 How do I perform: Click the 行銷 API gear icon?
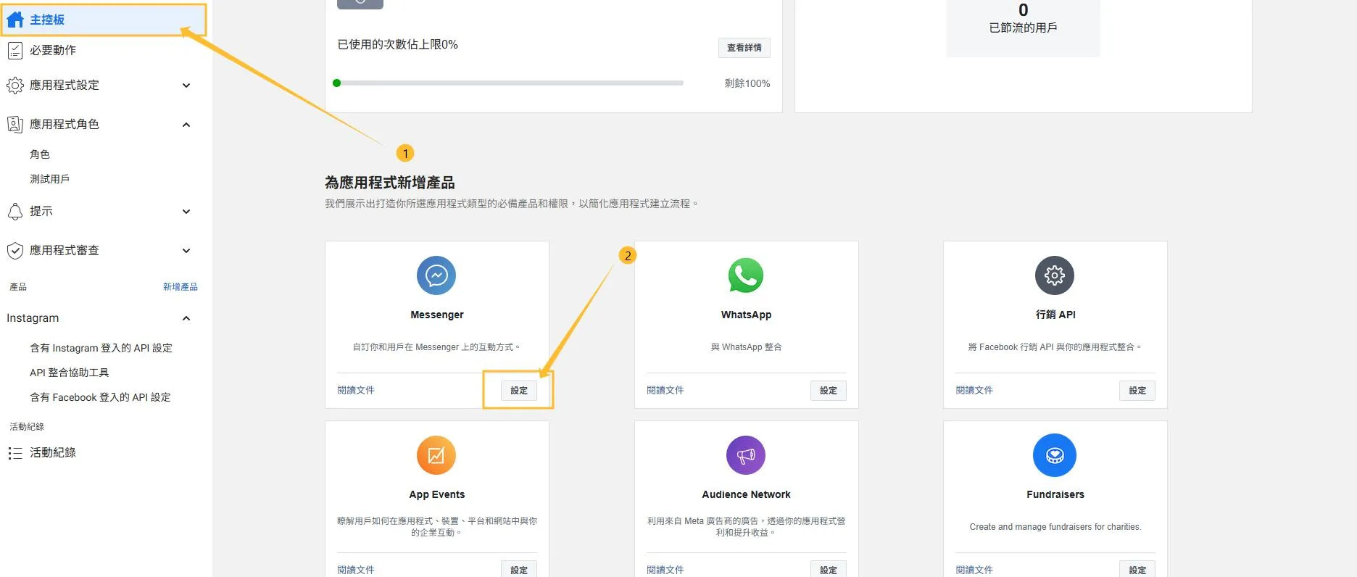(x=1055, y=275)
